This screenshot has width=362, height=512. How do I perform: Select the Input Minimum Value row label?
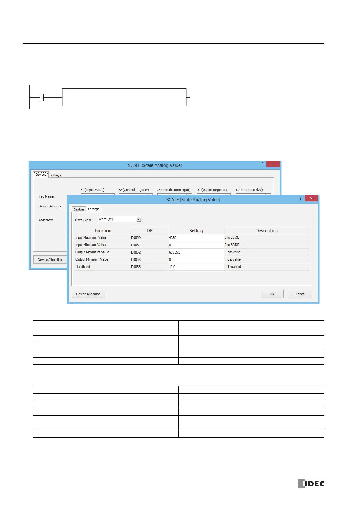[91, 245]
